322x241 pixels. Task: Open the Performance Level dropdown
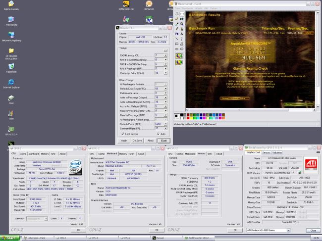pyautogui.click(x=165, y=93)
